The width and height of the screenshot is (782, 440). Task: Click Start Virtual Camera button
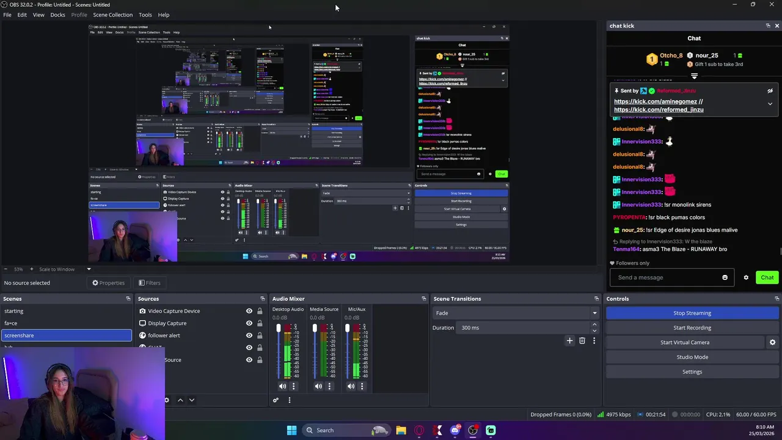pyautogui.click(x=685, y=342)
